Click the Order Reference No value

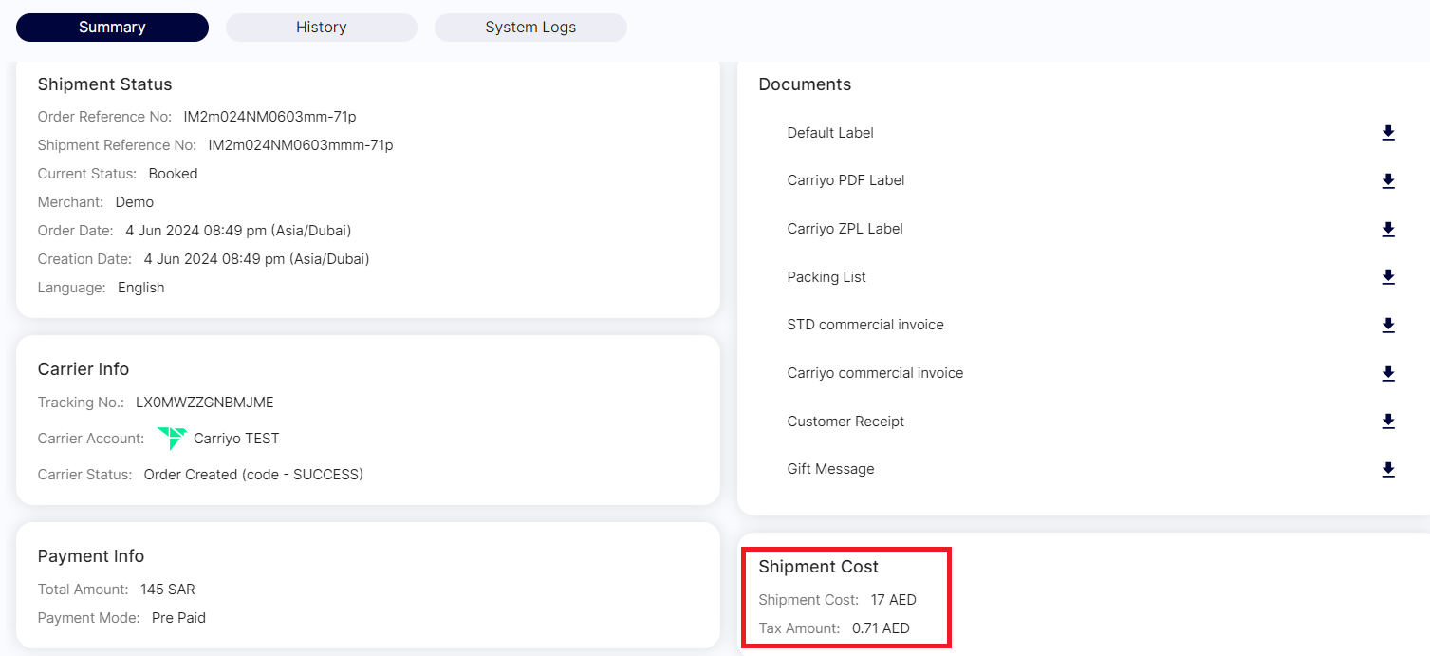tap(269, 117)
